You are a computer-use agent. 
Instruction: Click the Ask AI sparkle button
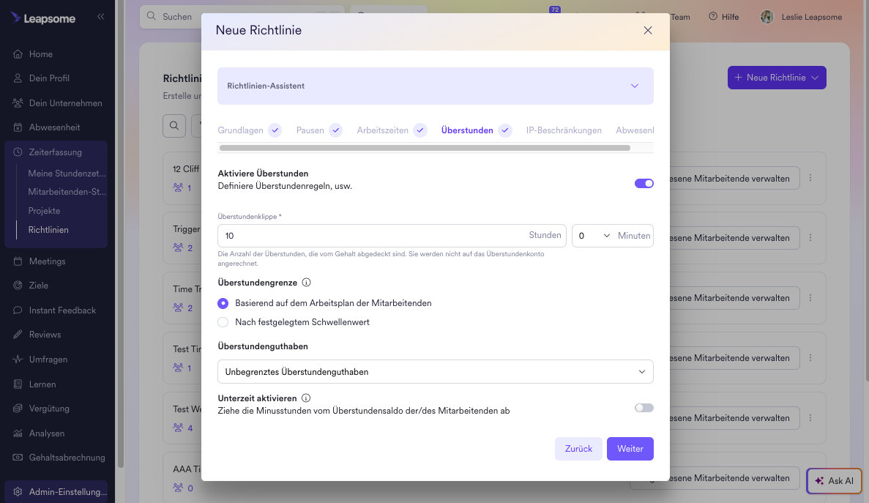tap(834, 481)
